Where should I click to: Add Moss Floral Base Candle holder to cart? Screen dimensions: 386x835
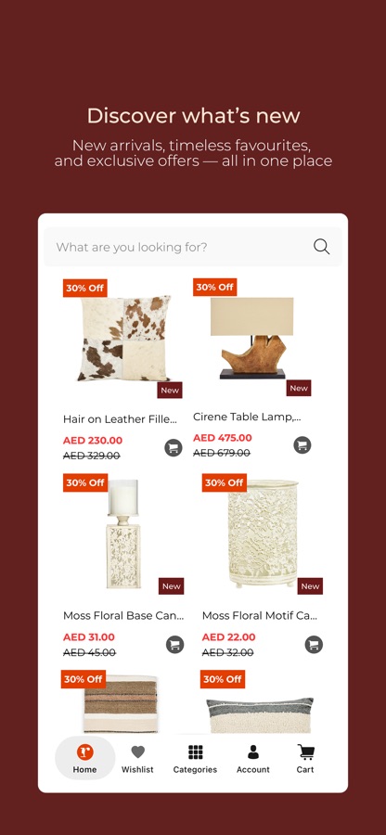coord(174,645)
